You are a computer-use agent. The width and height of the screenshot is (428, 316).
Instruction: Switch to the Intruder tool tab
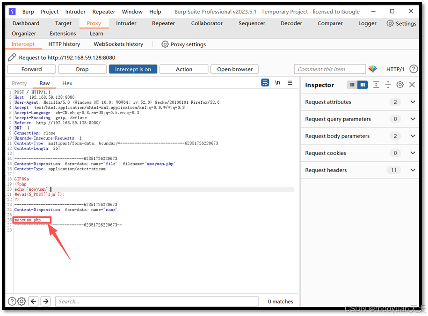(126, 23)
